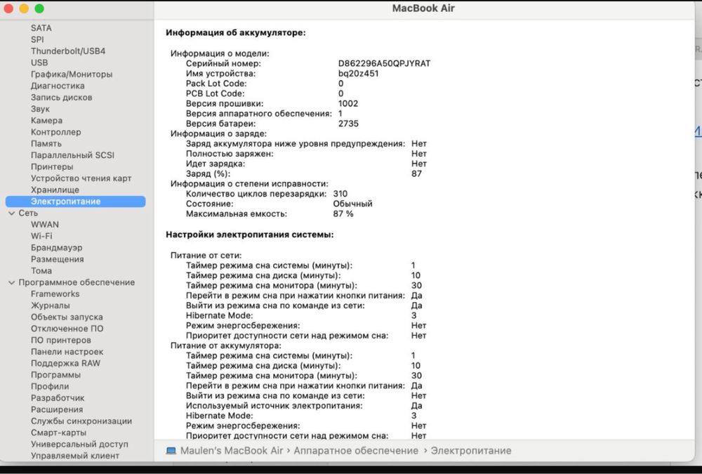The width and height of the screenshot is (702, 474).
Task: Open Камера sidebar entry
Action: point(46,121)
